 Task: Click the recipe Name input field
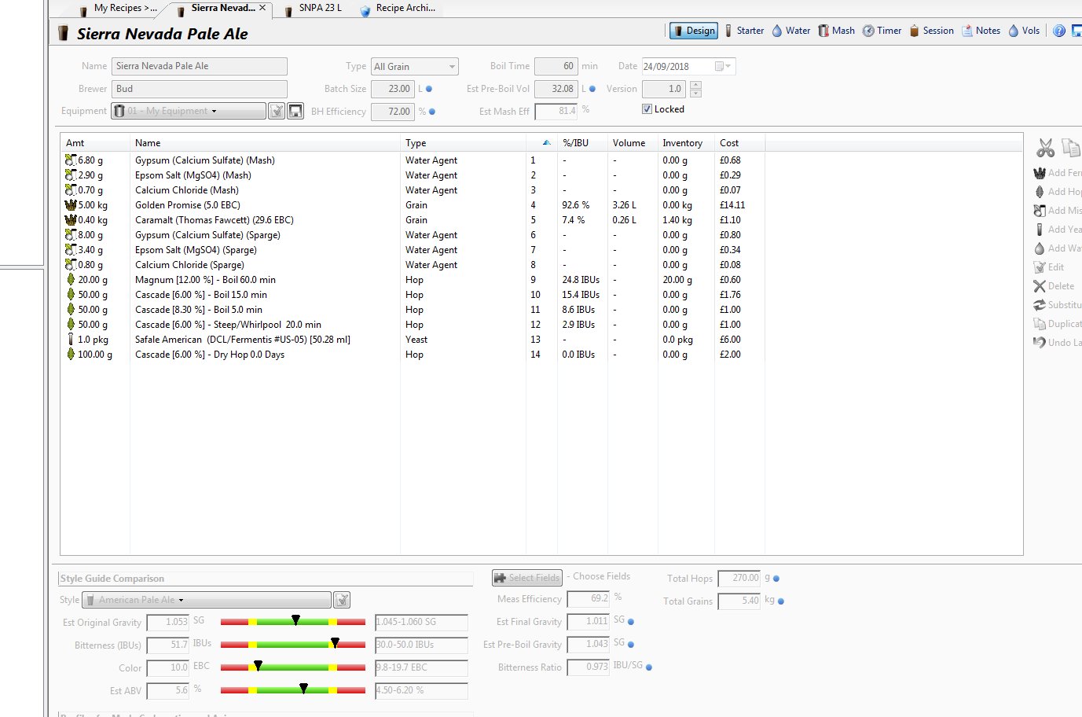click(200, 67)
